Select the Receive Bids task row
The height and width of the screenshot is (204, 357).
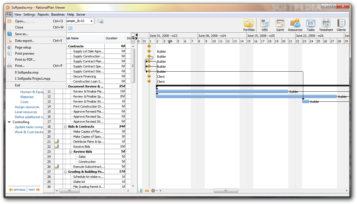(87, 147)
